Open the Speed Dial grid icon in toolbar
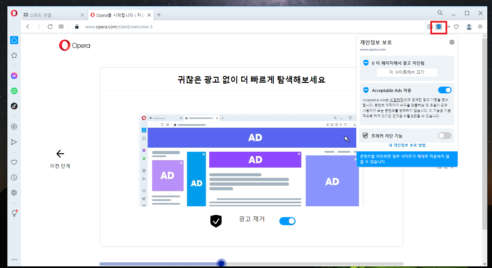This screenshot has height=268, width=492. coord(61,27)
